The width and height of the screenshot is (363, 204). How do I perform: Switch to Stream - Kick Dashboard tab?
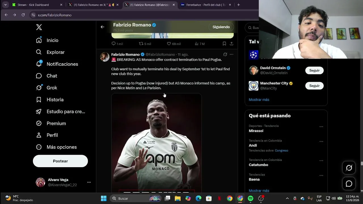coord(37,5)
